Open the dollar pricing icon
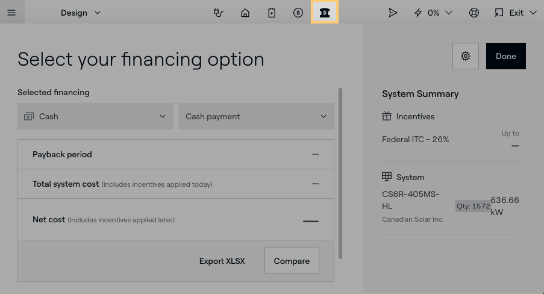Image resolution: width=544 pixels, height=294 pixels. tap(298, 13)
